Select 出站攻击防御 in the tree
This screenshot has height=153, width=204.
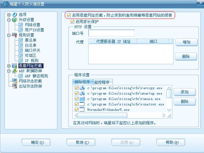click(30, 86)
